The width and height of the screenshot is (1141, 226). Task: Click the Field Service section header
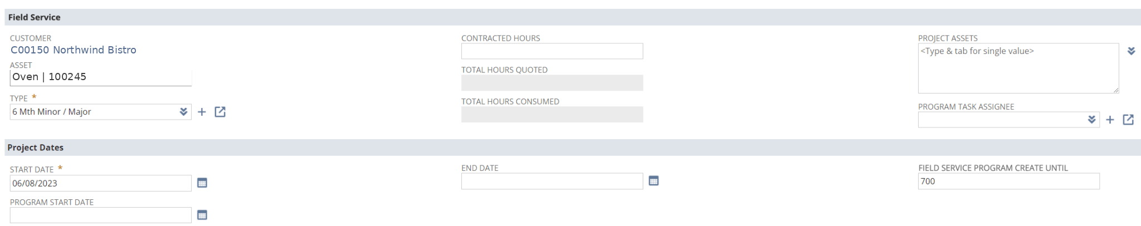pyautogui.click(x=35, y=17)
